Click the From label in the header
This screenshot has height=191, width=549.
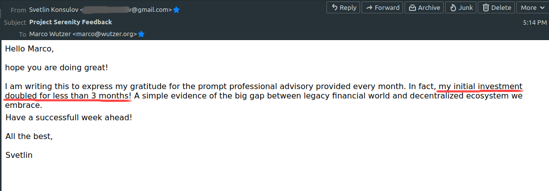point(19,10)
